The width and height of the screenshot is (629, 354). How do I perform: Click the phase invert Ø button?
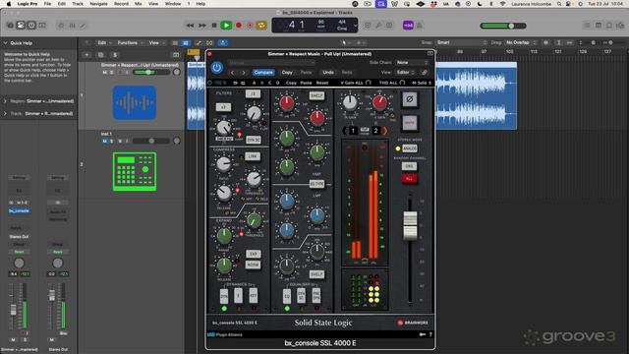pyautogui.click(x=410, y=99)
